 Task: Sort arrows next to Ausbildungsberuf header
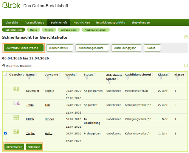click(153, 75)
